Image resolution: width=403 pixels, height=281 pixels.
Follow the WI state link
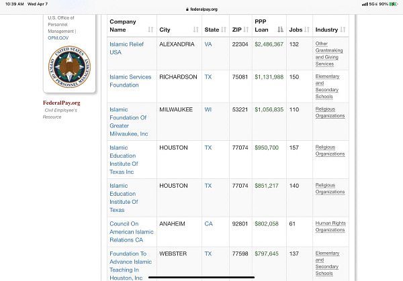[x=208, y=109]
